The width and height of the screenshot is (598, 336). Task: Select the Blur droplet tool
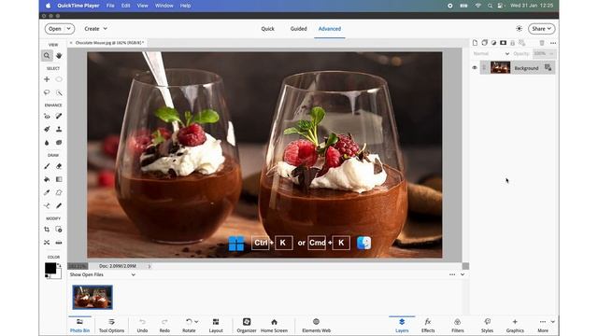[47, 143]
